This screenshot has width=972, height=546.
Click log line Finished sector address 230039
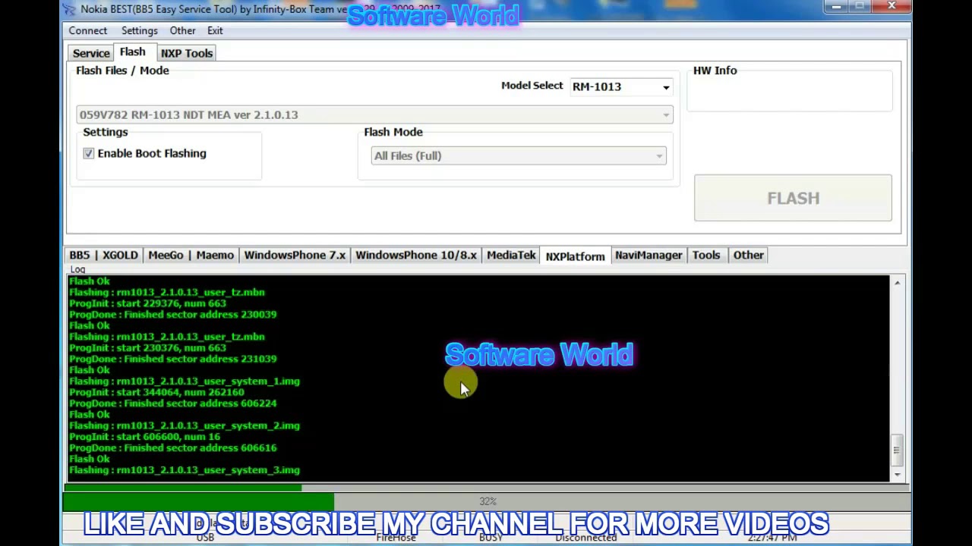(173, 314)
